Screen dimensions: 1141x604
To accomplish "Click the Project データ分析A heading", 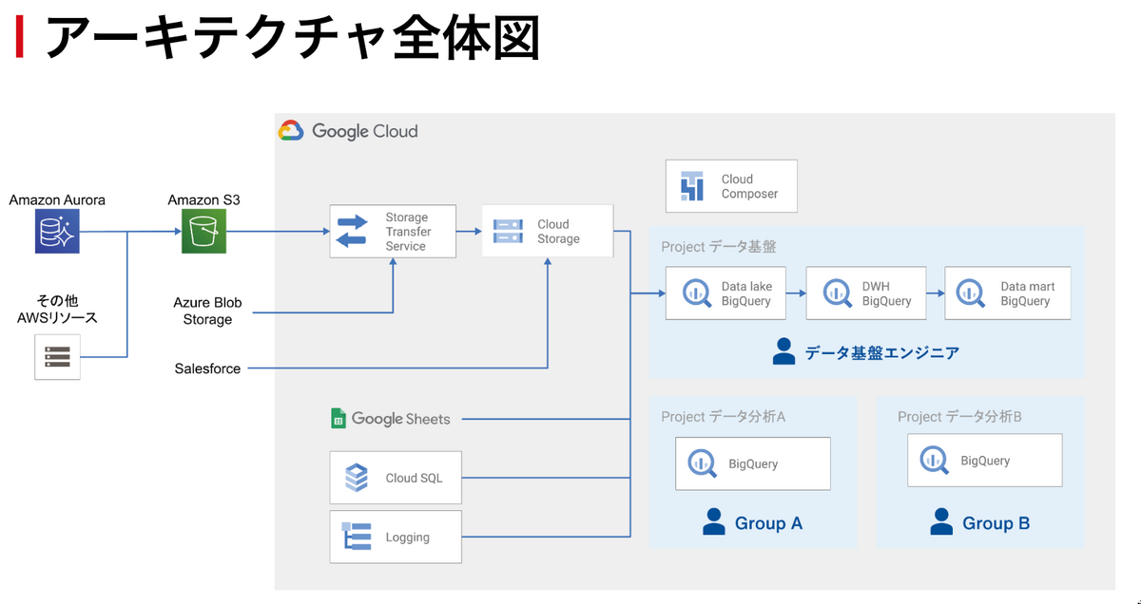I will (x=723, y=417).
